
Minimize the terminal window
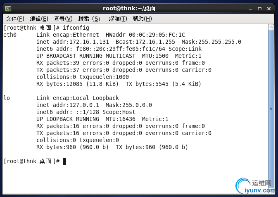(251, 8)
